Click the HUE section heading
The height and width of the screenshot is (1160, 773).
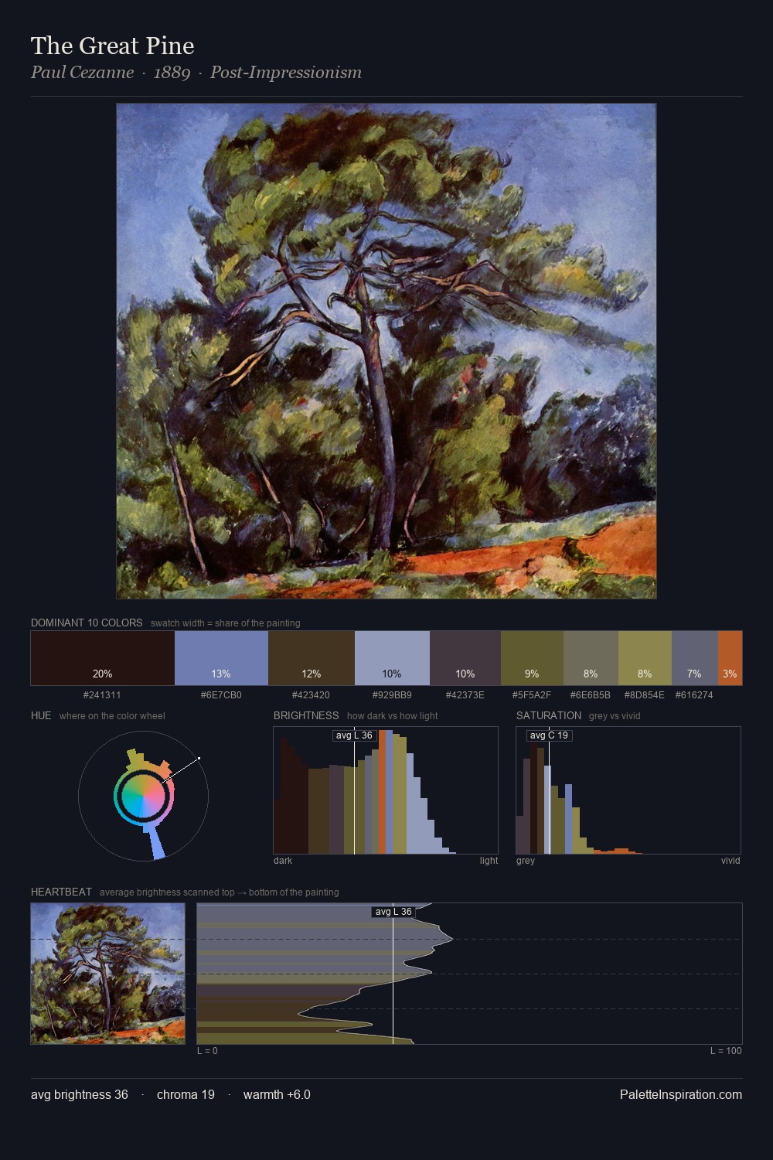(41, 715)
